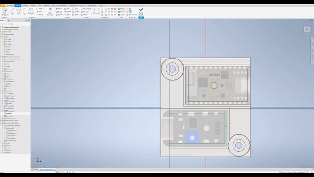Click upper-left mounting hole circle
The height and width of the screenshot is (177, 314).
[x=172, y=69]
